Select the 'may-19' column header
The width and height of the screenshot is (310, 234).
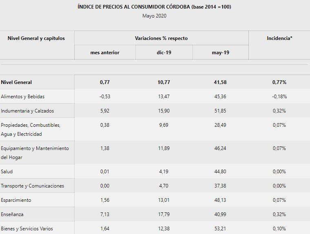click(x=220, y=53)
